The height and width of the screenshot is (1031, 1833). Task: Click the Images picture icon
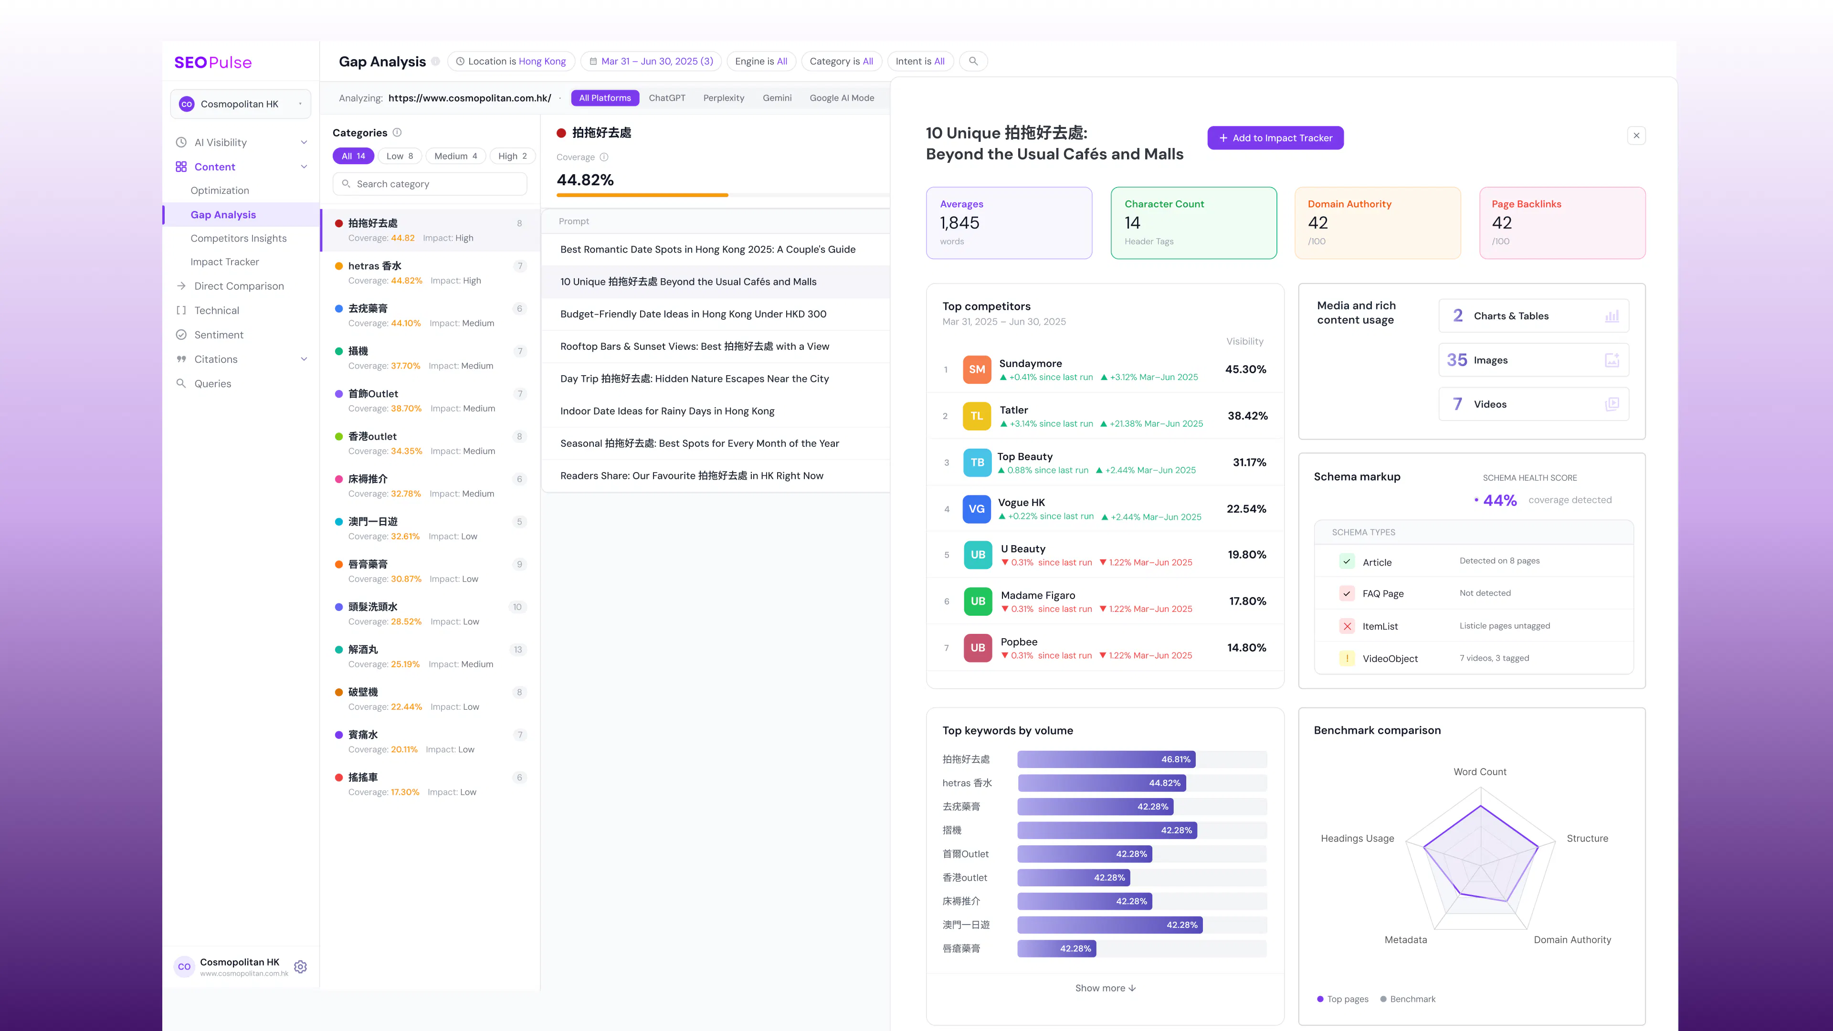pyautogui.click(x=1612, y=360)
